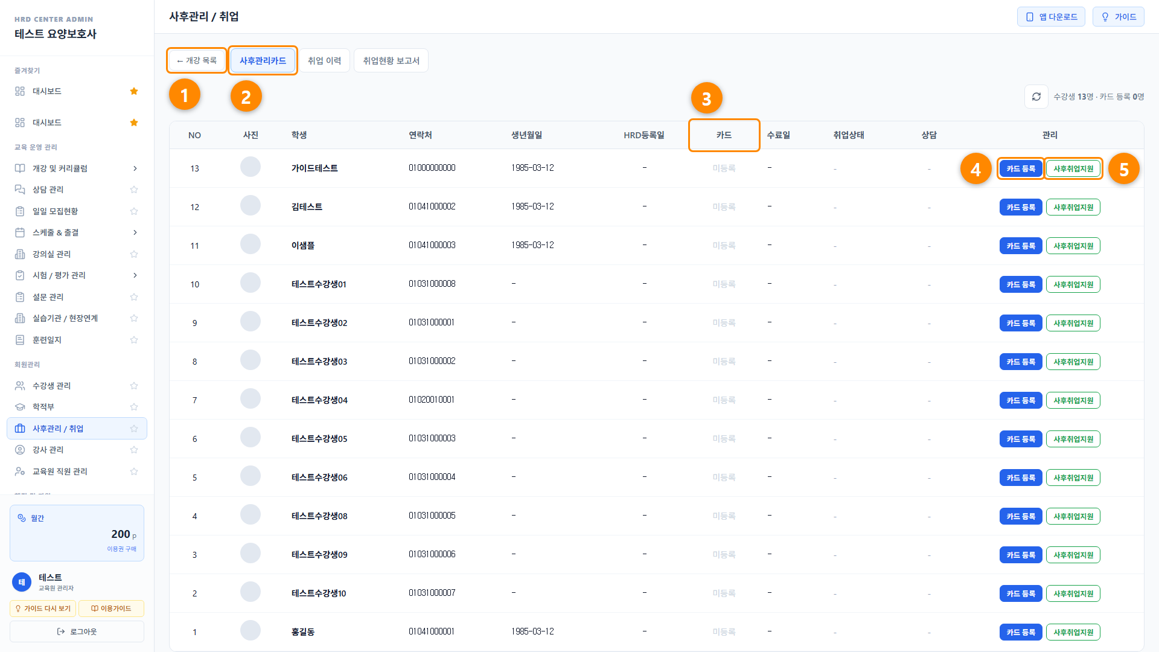Click the refresh icon beside the student count
Image resolution: width=1159 pixels, height=652 pixels.
1036,97
